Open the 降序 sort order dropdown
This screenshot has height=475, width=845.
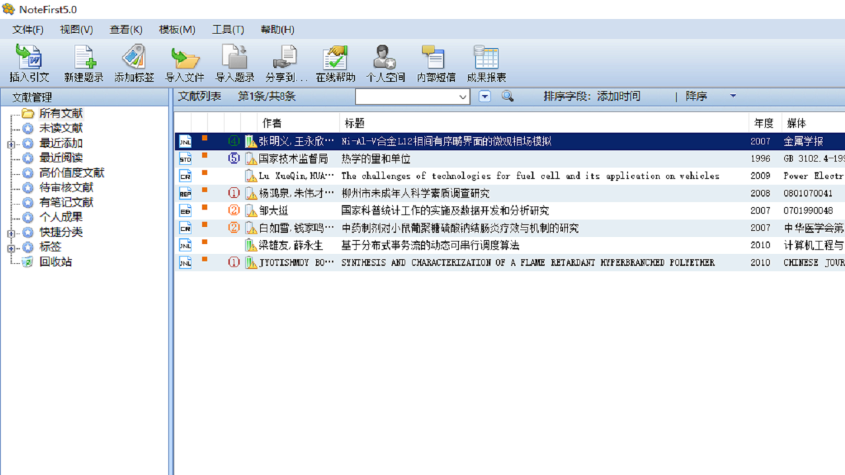pyautogui.click(x=733, y=96)
